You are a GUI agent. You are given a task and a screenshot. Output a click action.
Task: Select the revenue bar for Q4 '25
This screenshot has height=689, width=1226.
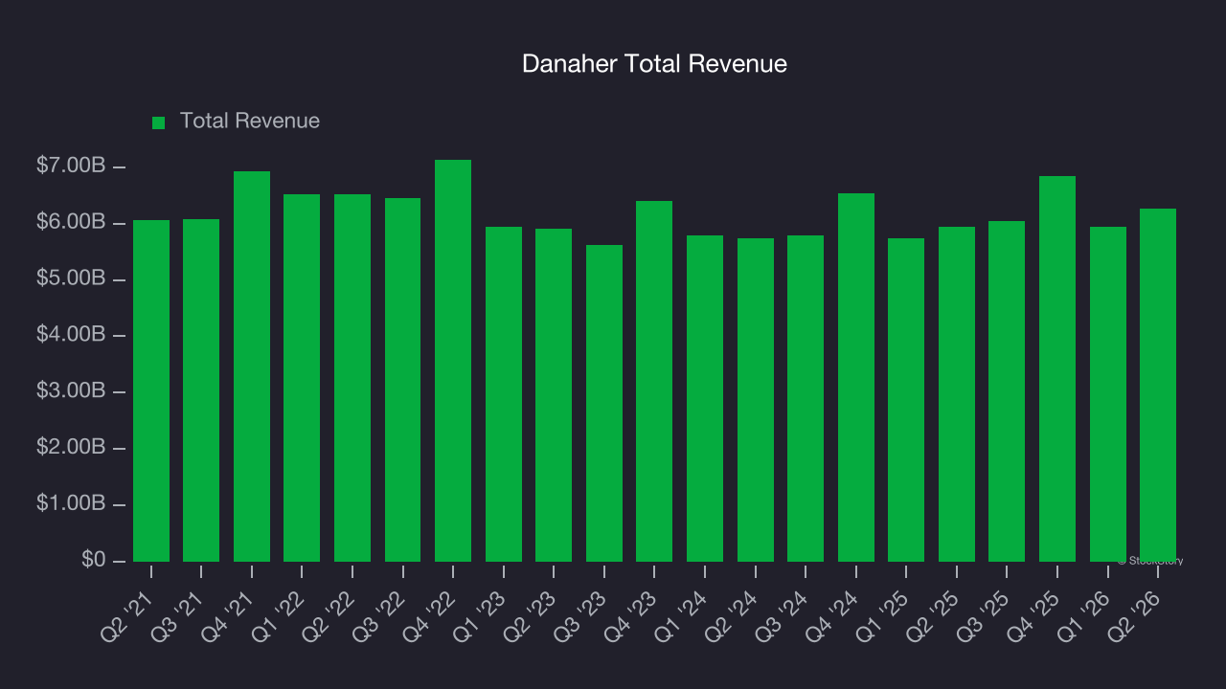click(x=1057, y=368)
